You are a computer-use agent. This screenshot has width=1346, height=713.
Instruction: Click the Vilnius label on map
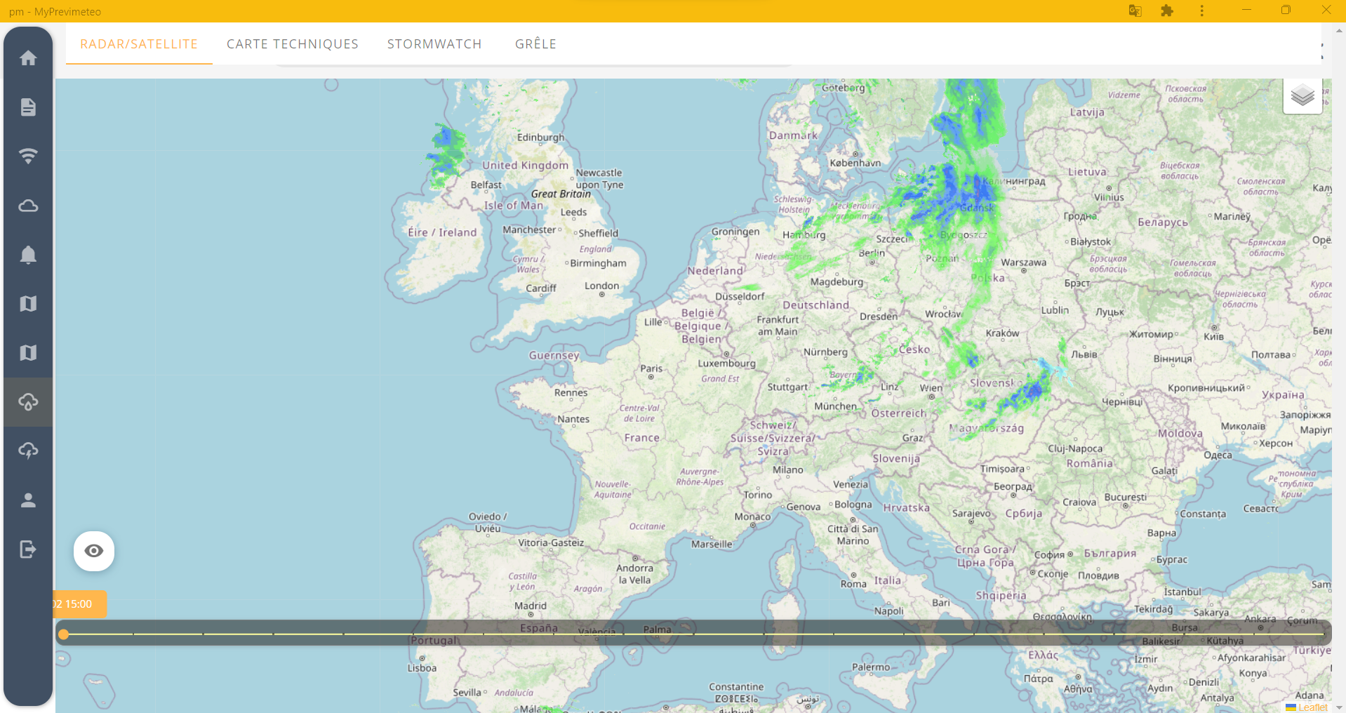pyautogui.click(x=1109, y=197)
